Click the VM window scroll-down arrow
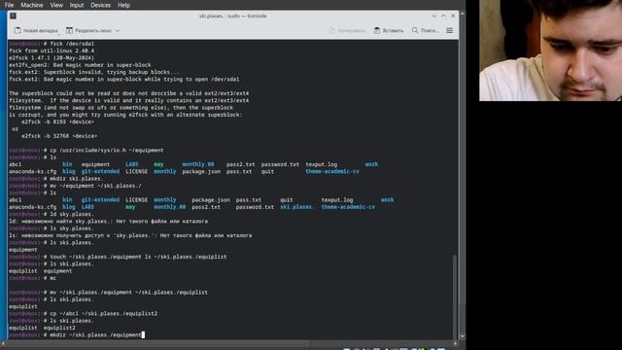The width and height of the screenshot is (622, 350). pyautogui.click(x=463, y=336)
